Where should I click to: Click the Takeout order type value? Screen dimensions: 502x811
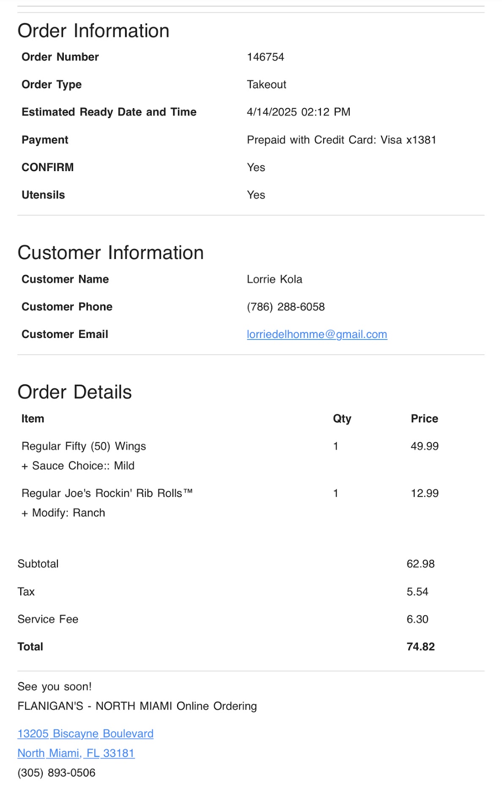click(266, 84)
